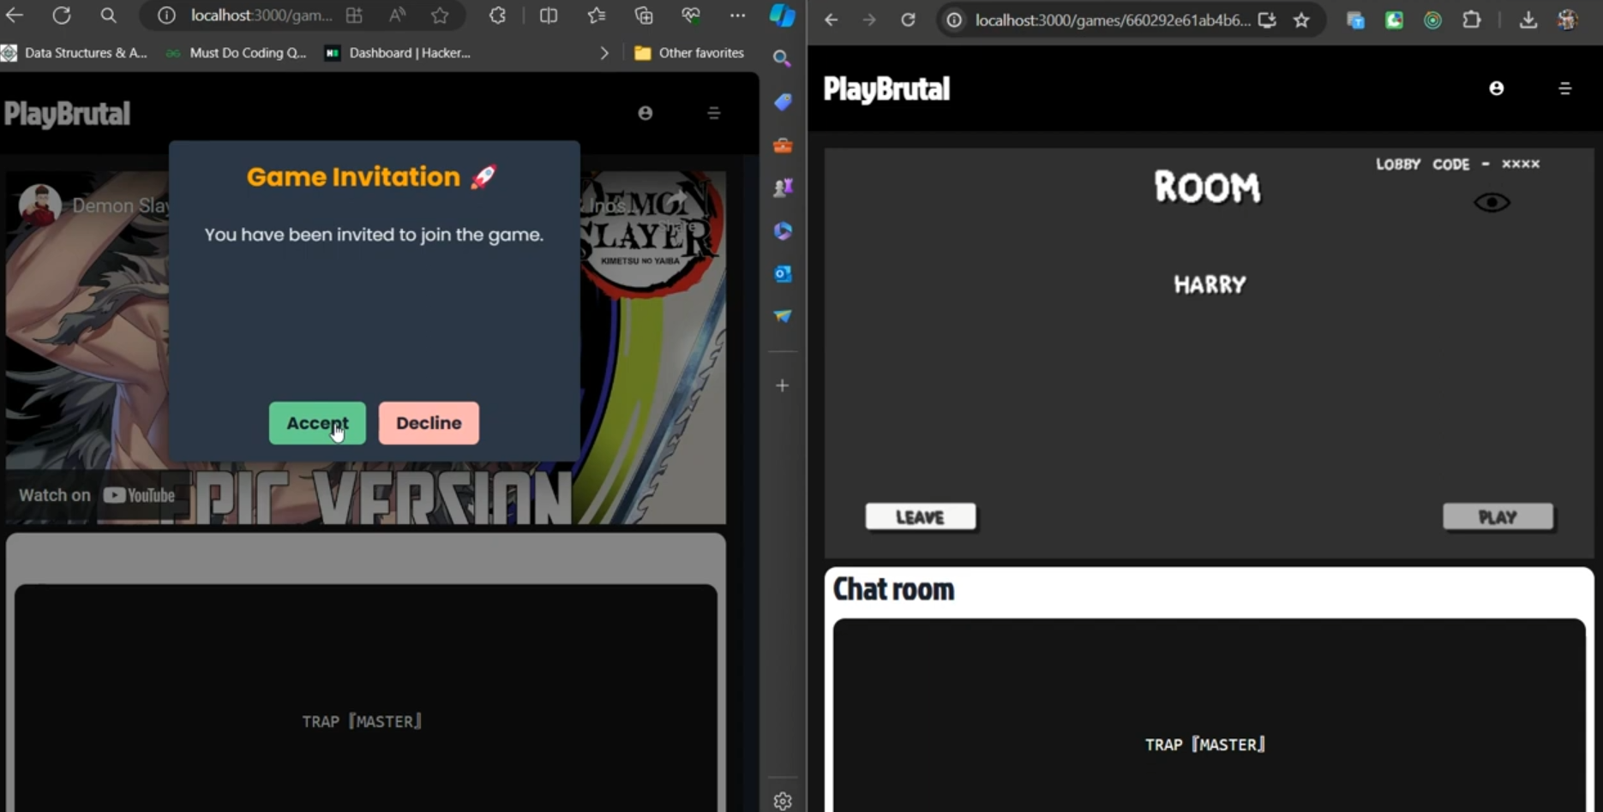The image size is (1603, 812).
Task: Open profile avatar in right browser
Action: coord(1568,20)
